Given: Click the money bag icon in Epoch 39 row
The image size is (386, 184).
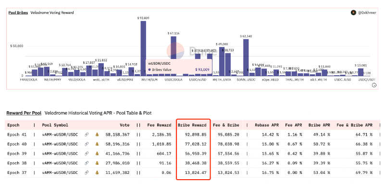Looking at the screenshot, I should 97,154.
